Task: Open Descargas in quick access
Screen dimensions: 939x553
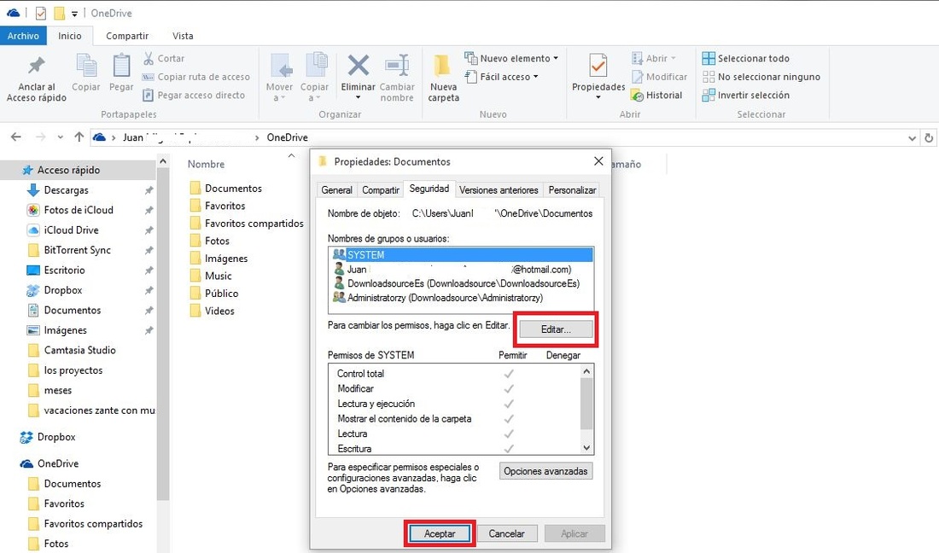Action: tap(66, 189)
